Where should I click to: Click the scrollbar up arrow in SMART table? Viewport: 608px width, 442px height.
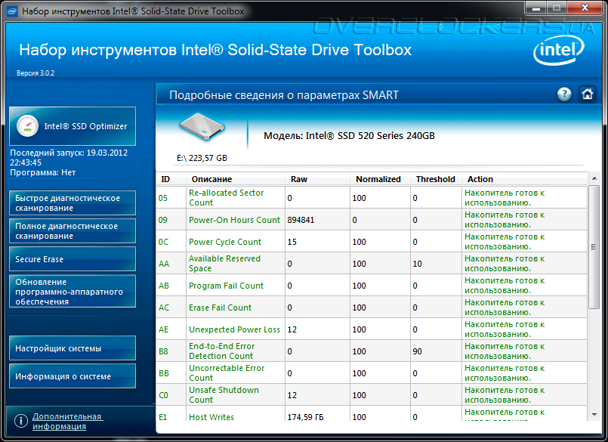click(x=594, y=178)
